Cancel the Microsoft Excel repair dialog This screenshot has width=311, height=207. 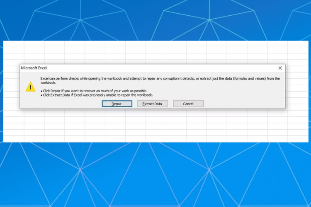(x=188, y=103)
